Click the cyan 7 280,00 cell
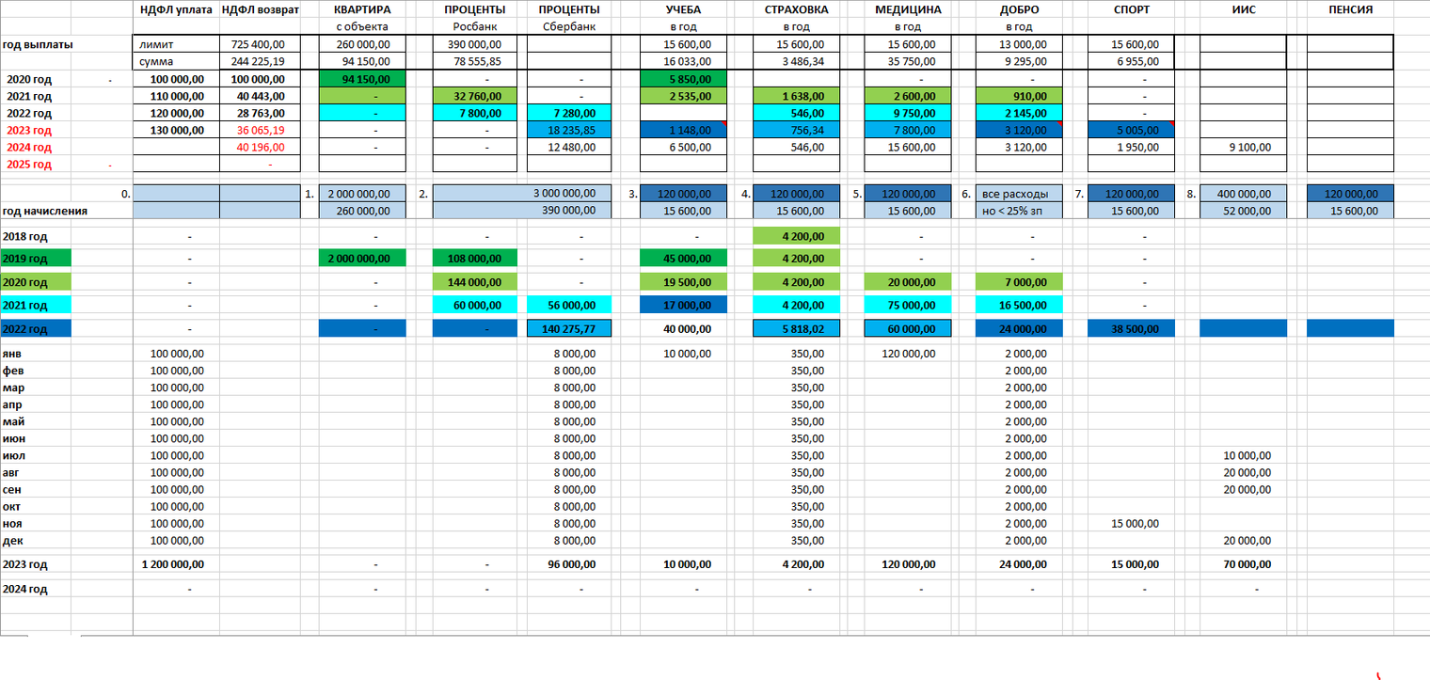 [x=569, y=113]
